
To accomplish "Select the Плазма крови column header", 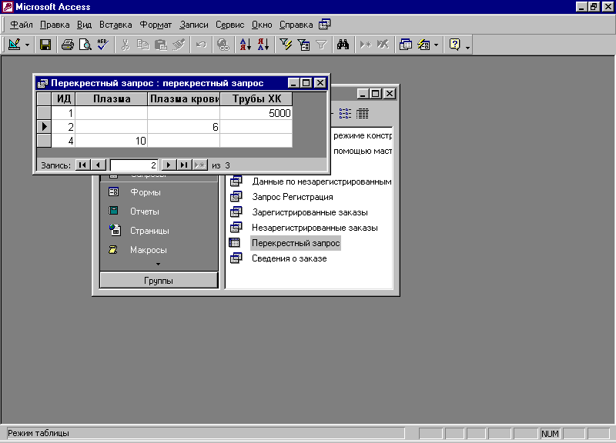I will (183, 99).
